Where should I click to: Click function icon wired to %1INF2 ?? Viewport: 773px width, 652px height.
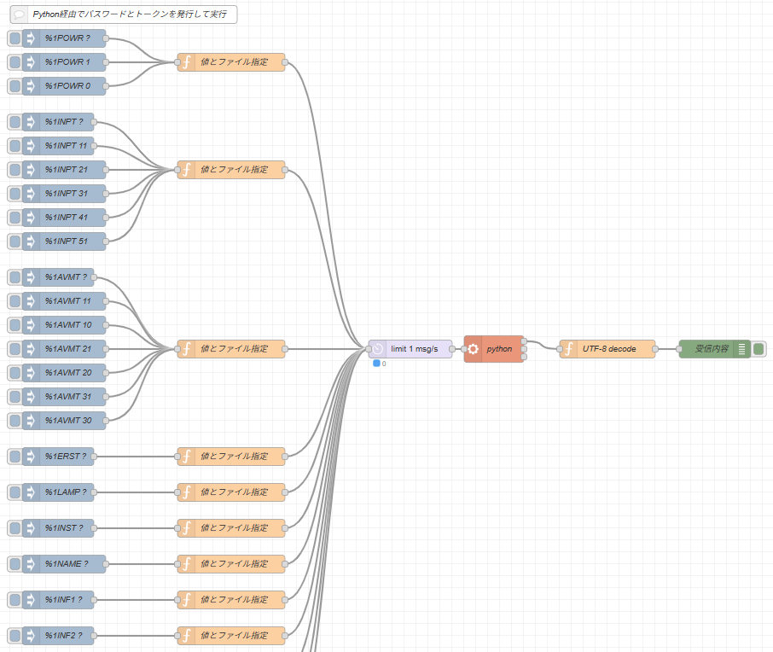186,636
